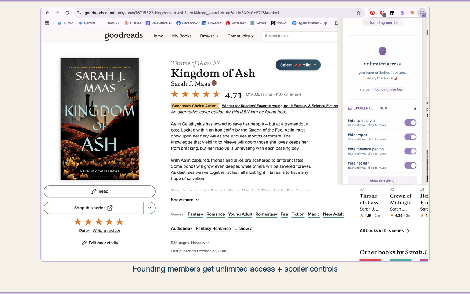The width and height of the screenshot is (470, 294).
Task: Open the Agent builder bookmark
Action: click(311, 23)
